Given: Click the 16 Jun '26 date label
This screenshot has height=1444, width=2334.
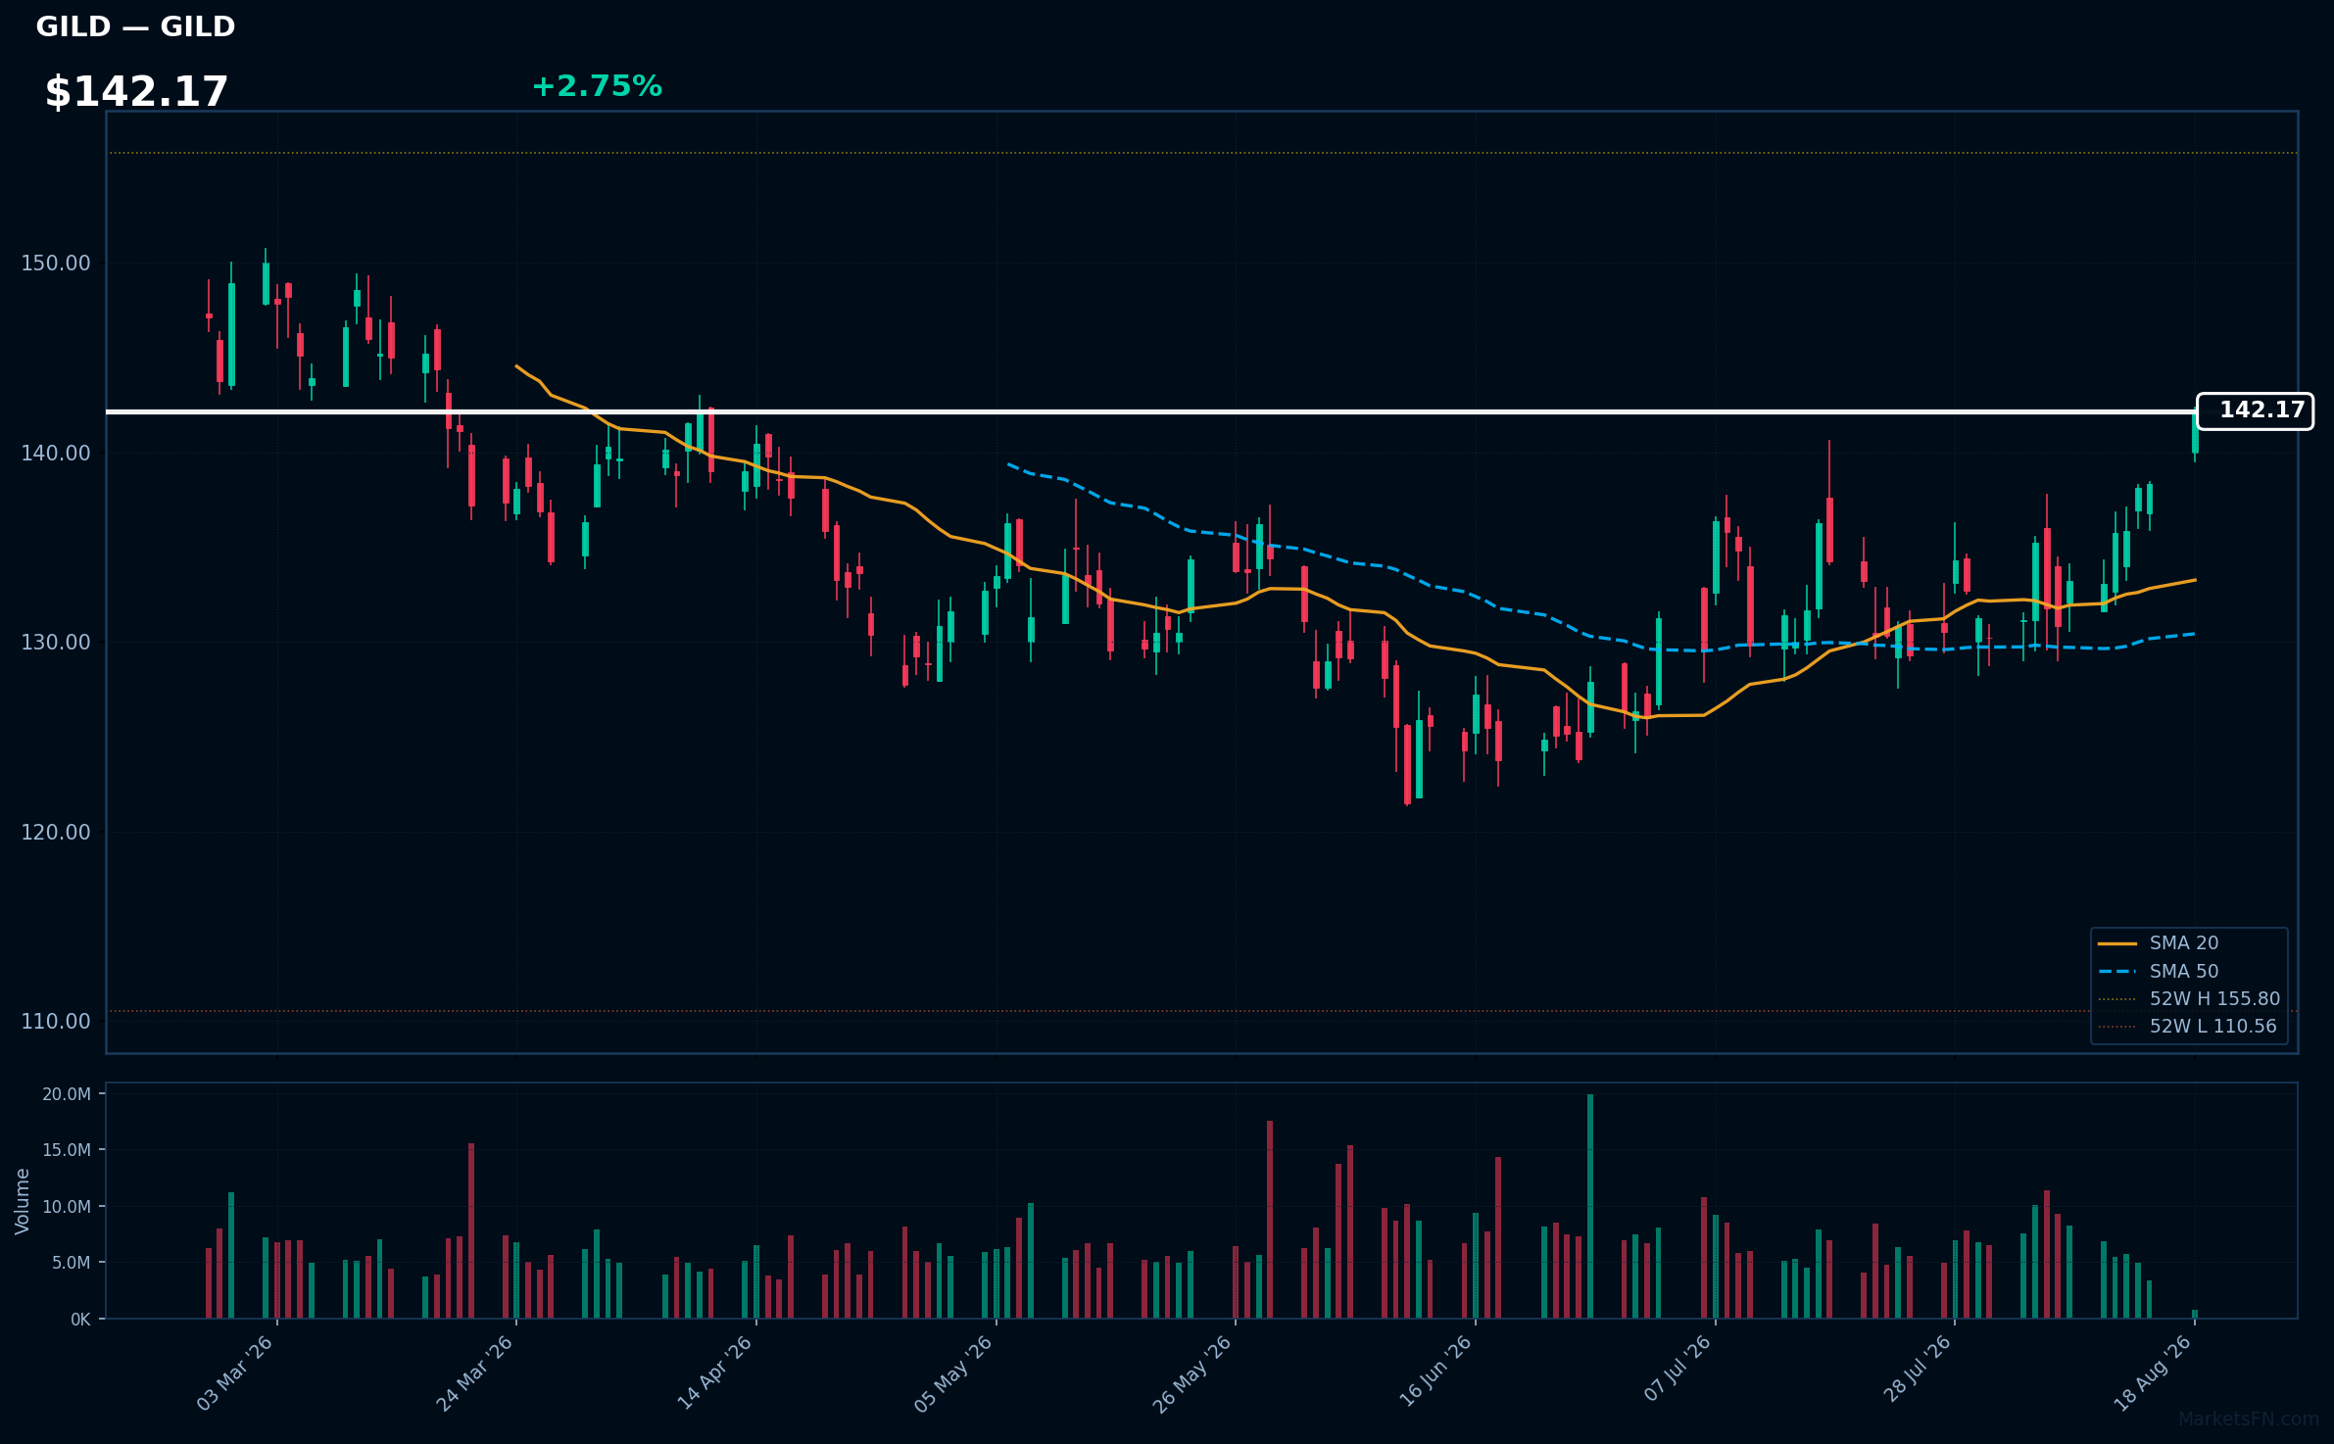Looking at the screenshot, I should [x=1434, y=1373].
